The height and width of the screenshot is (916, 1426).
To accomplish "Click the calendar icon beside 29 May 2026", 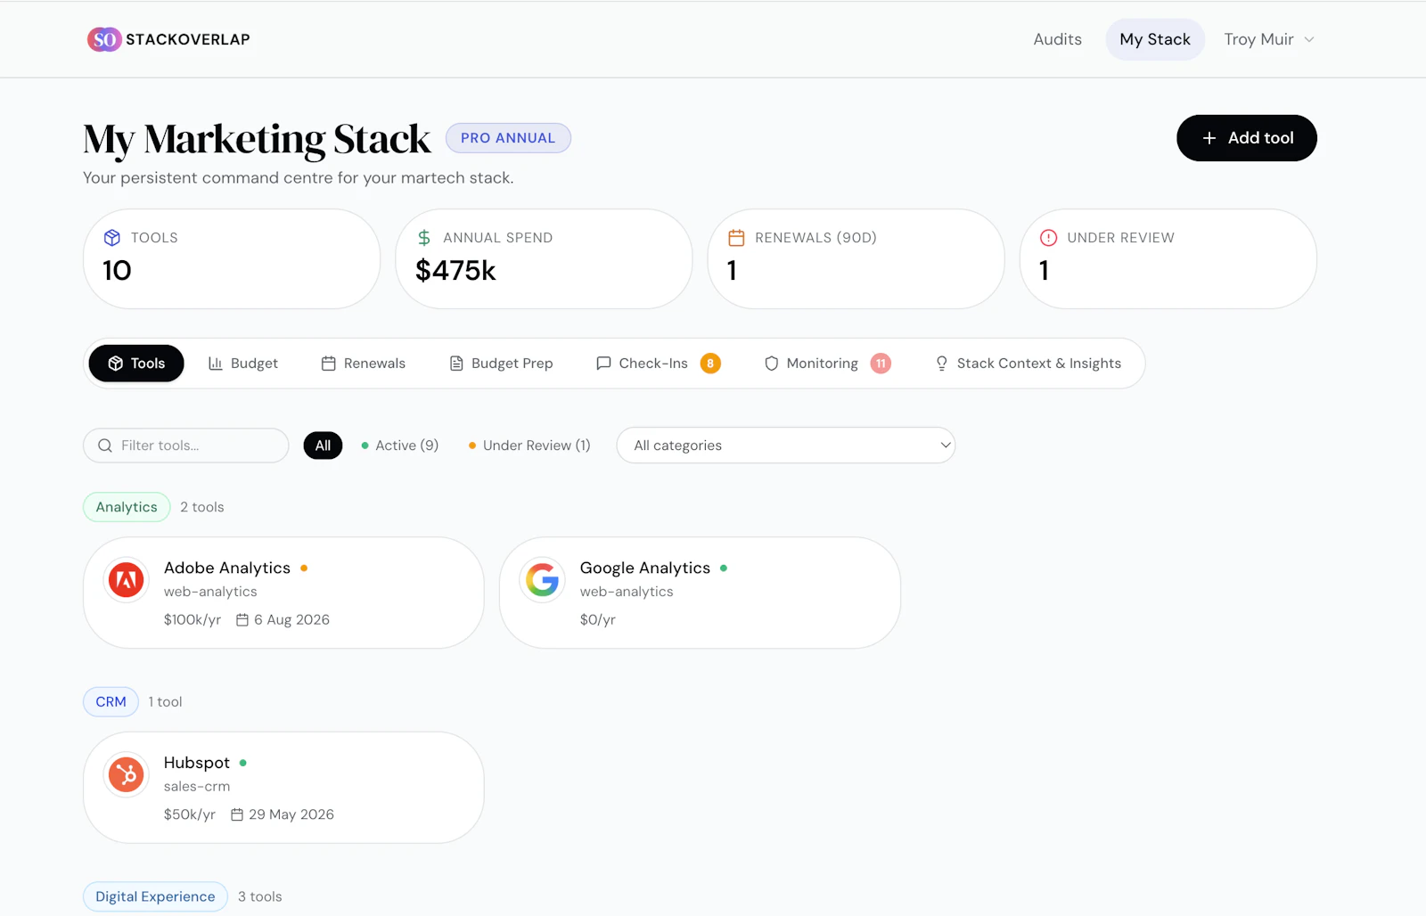I will [x=237, y=814].
